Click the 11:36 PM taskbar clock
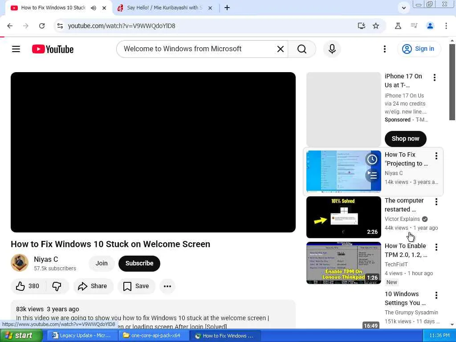Image resolution: width=456 pixels, height=342 pixels. [439, 336]
